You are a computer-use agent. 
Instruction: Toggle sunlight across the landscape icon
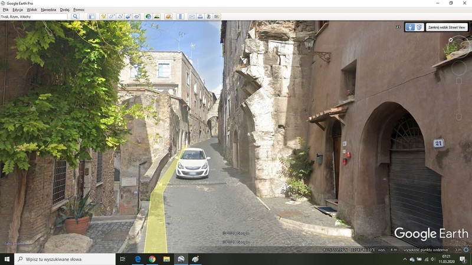click(x=156, y=16)
